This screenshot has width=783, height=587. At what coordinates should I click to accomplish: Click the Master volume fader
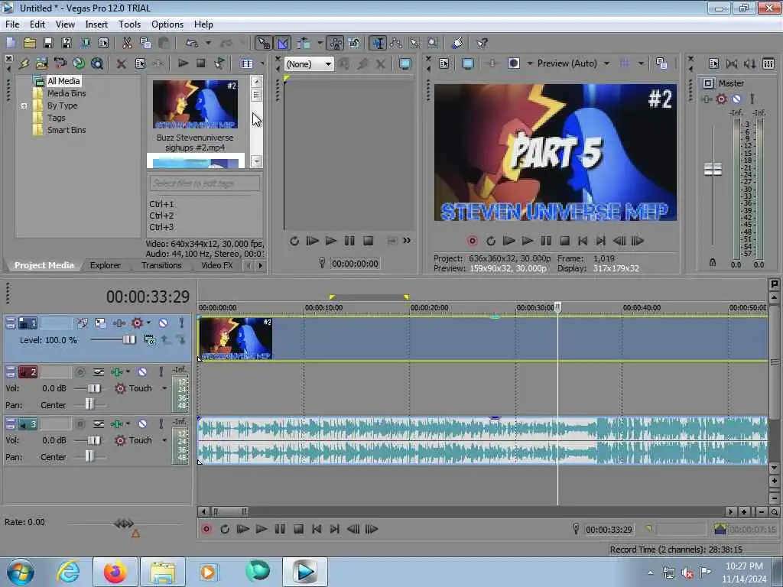(x=713, y=170)
